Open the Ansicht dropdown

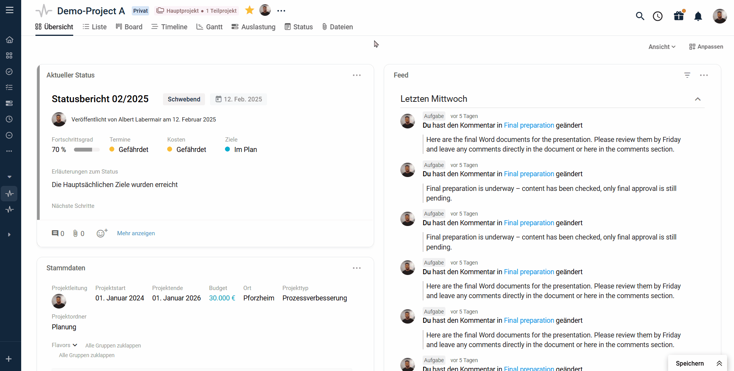[x=662, y=47]
